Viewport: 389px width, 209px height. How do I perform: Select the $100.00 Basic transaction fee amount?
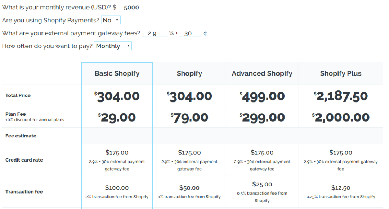click(117, 188)
